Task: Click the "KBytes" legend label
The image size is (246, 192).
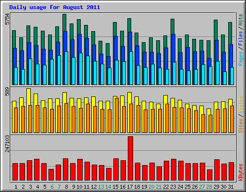Action: pos(241,172)
